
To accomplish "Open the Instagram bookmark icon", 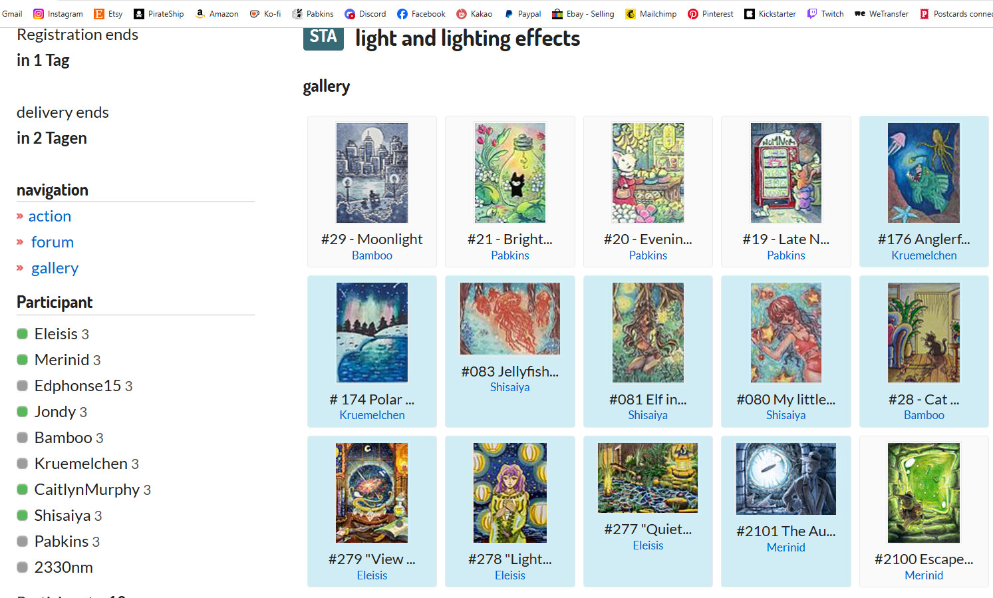I will [39, 14].
